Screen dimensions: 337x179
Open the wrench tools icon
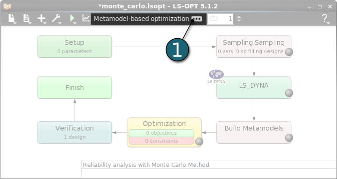[x=56, y=19]
